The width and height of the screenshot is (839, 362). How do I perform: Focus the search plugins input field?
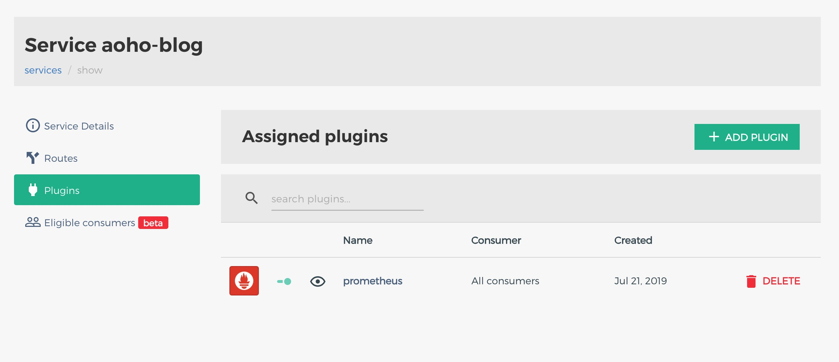click(x=347, y=199)
